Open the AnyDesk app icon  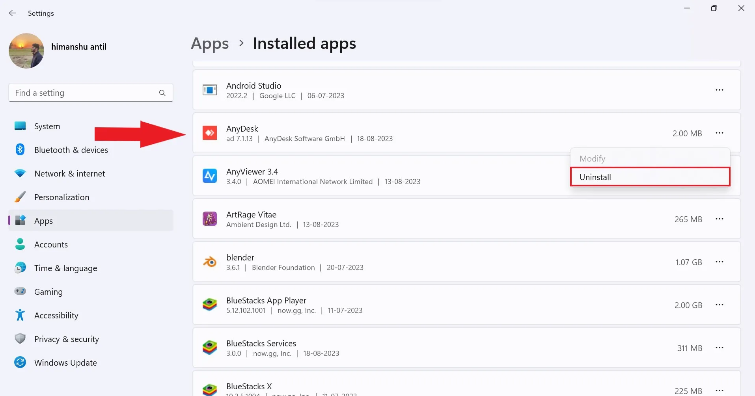click(210, 133)
